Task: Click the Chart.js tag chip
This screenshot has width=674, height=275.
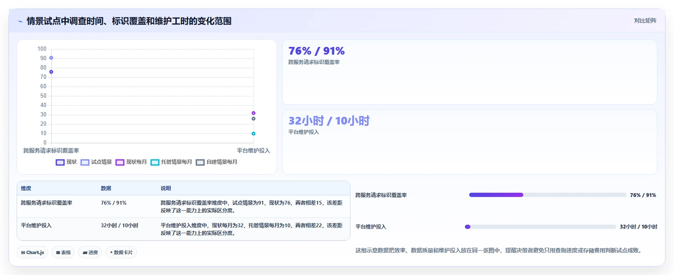Action: tap(32, 252)
